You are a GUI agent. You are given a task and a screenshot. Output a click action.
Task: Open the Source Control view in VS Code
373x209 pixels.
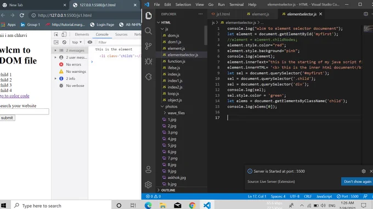(149, 46)
